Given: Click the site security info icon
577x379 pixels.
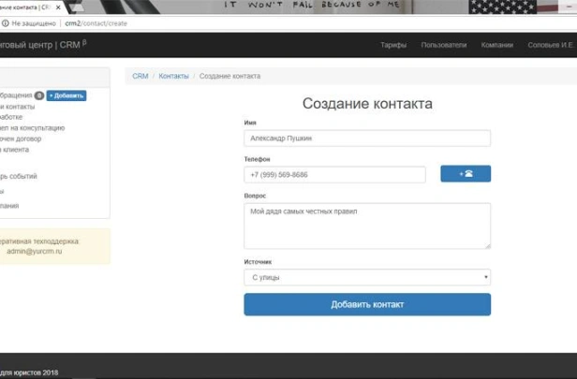Looking at the screenshot, I should [x=6, y=22].
